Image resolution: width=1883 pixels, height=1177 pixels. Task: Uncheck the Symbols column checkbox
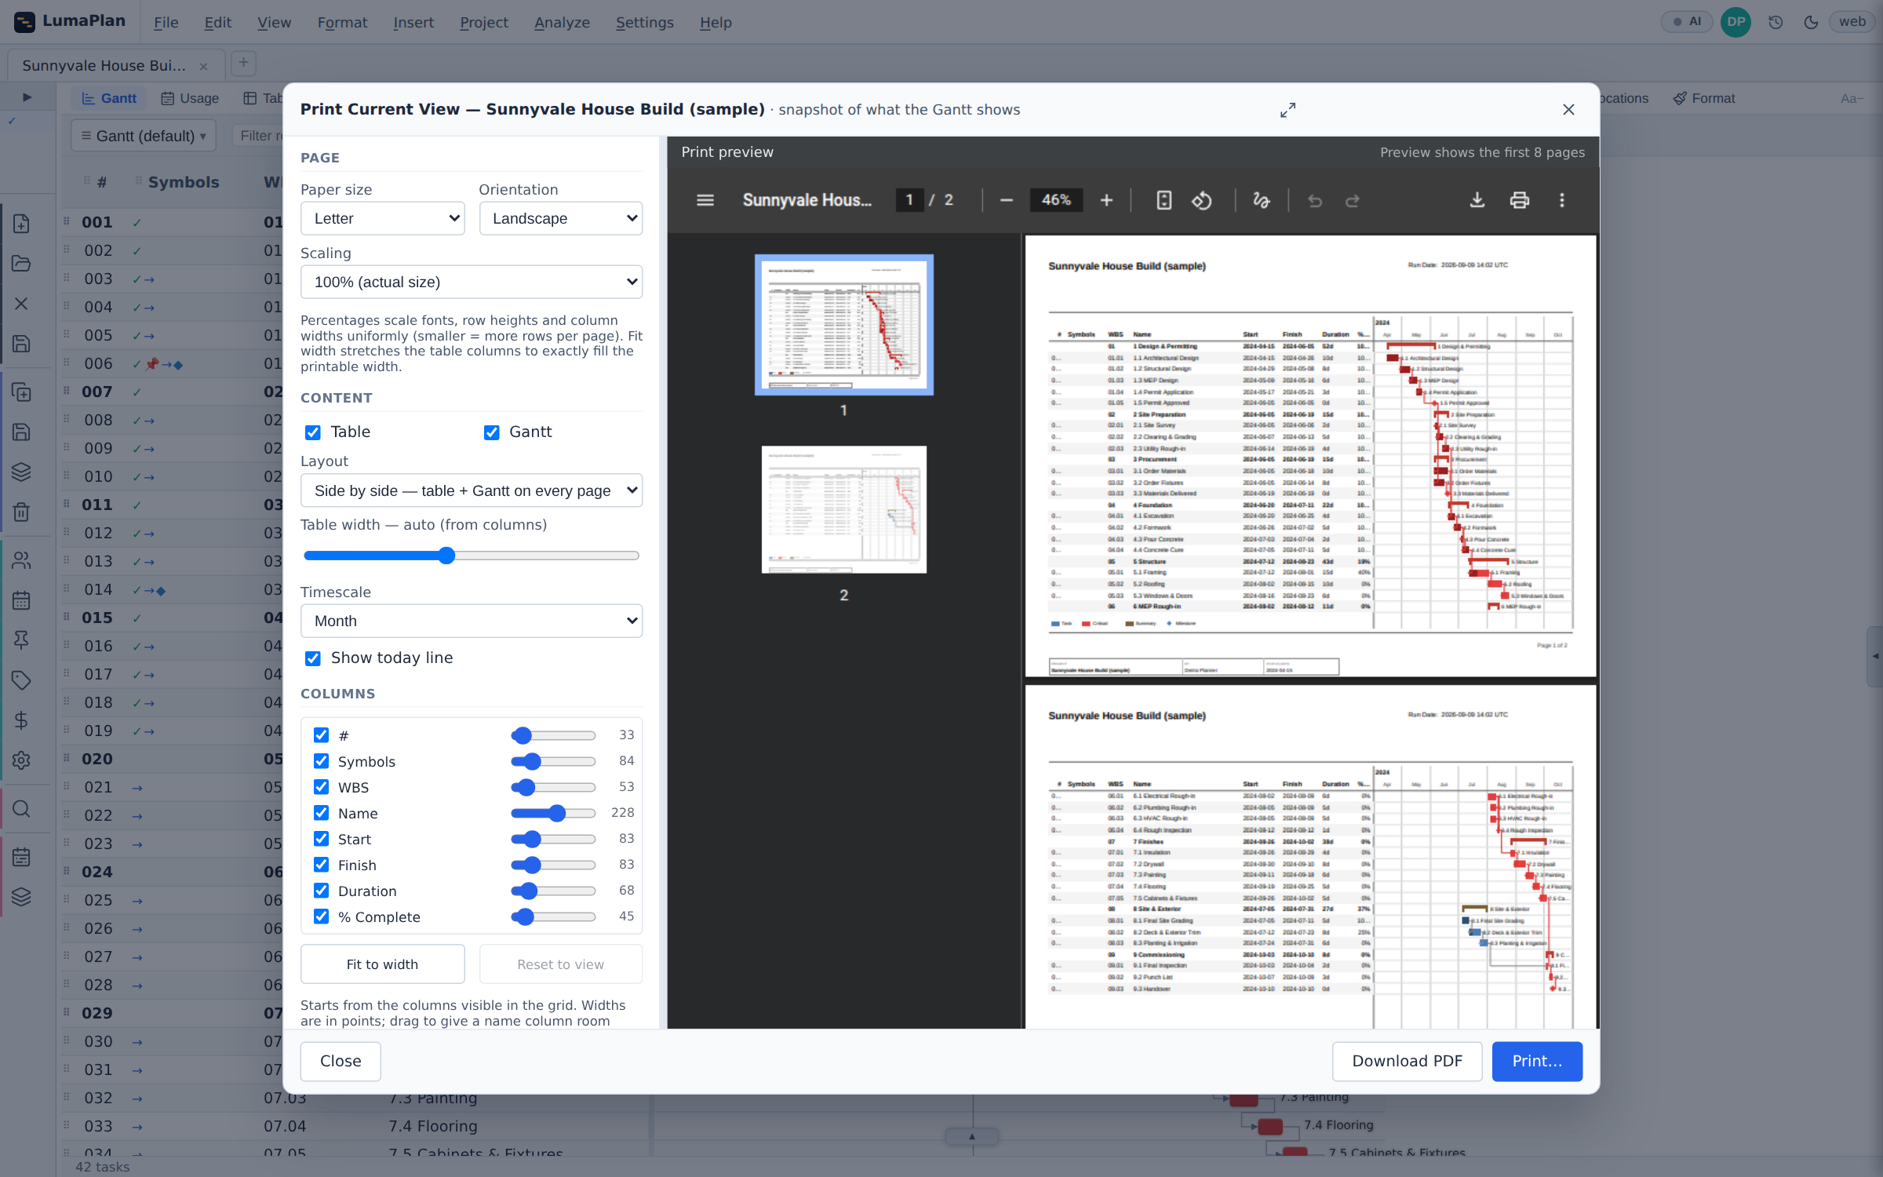pyautogui.click(x=321, y=761)
